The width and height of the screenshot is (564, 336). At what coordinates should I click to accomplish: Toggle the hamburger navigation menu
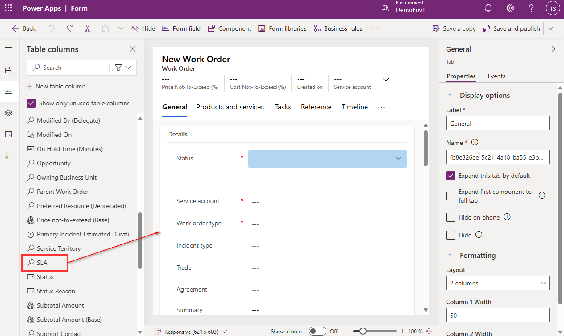click(8, 49)
